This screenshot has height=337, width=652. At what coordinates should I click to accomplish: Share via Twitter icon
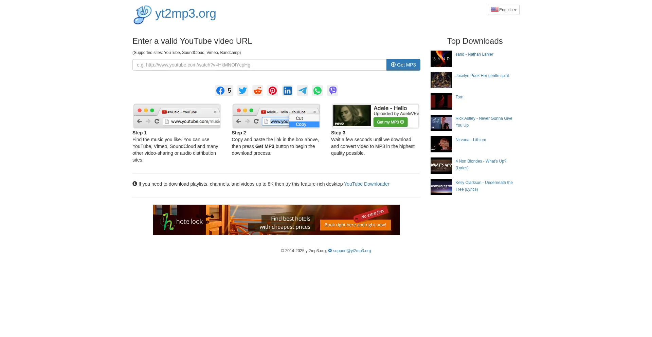242,91
